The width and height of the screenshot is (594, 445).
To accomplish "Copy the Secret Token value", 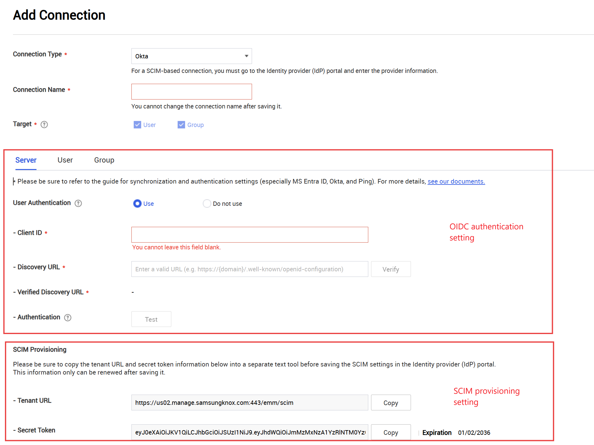I will 391,432.
